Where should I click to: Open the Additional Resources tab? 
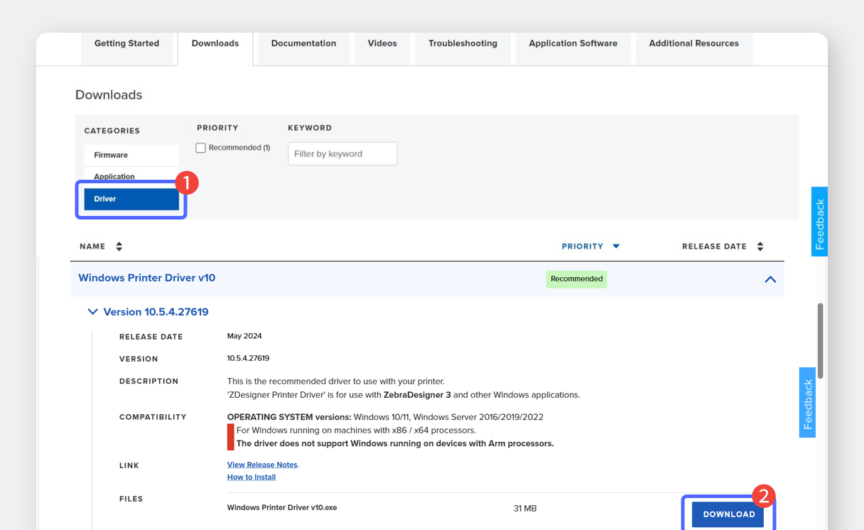pos(693,43)
